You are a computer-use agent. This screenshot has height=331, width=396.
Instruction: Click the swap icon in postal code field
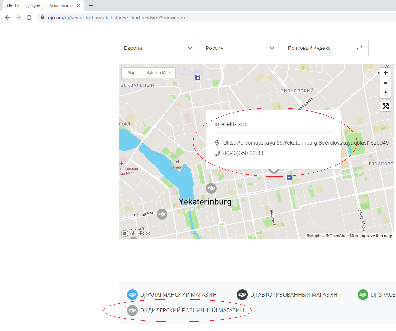359,48
